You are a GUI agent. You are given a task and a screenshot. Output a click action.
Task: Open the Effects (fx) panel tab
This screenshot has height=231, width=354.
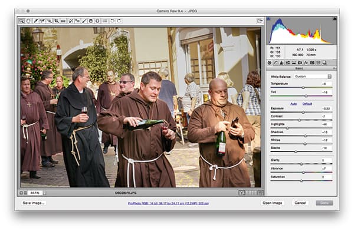click(x=306, y=63)
